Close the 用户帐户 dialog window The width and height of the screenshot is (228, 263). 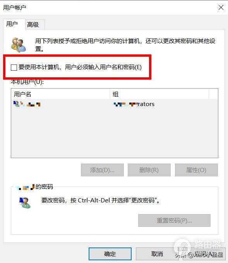[221, 7]
